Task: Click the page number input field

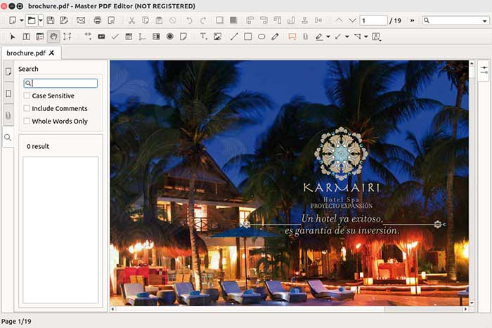Action: pos(373,20)
